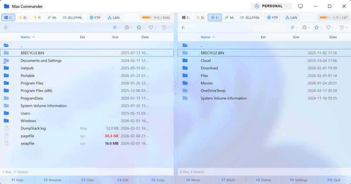Click F5 Copy button
This screenshot has height=184, width=351.
coord(158,180)
